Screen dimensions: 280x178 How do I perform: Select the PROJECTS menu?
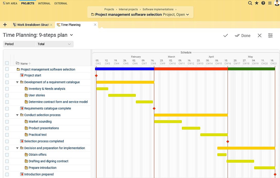pyautogui.click(x=28, y=3)
